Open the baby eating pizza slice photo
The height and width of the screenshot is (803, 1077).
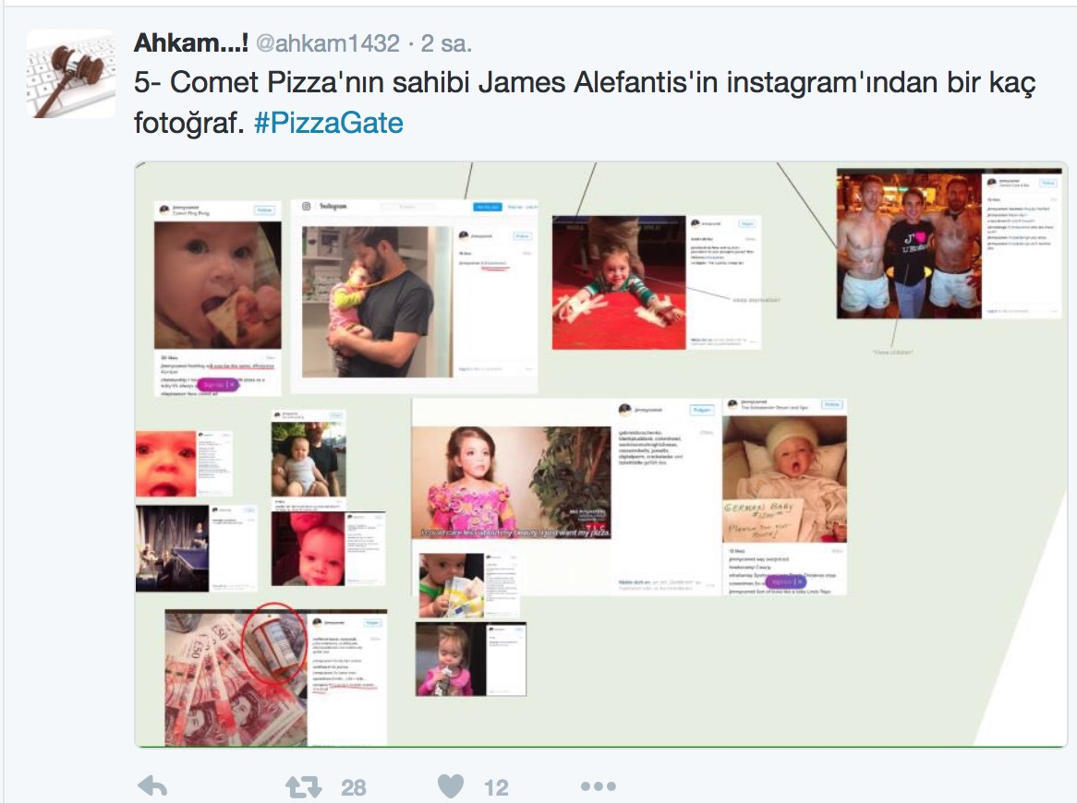click(x=218, y=285)
